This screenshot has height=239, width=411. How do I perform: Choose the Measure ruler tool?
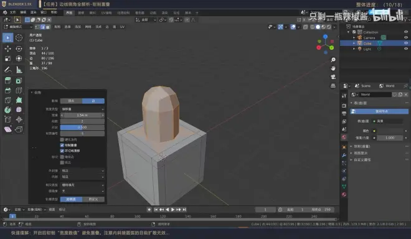[19, 70]
